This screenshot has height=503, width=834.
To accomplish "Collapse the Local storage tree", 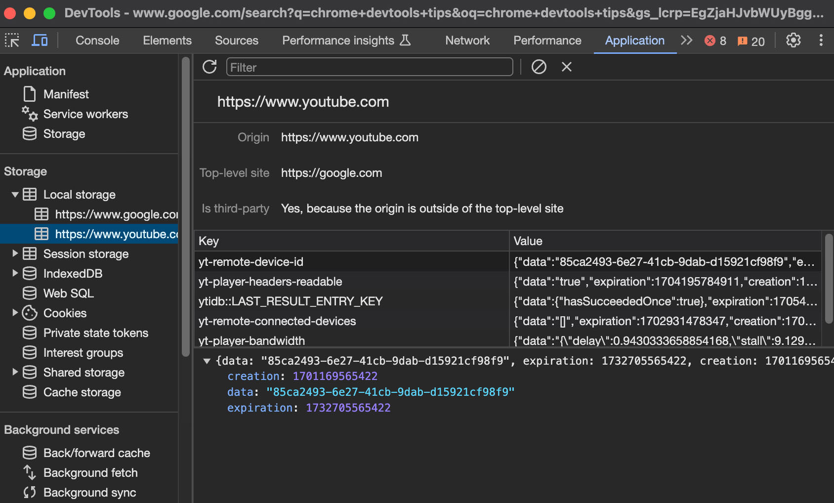I will [15, 195].
